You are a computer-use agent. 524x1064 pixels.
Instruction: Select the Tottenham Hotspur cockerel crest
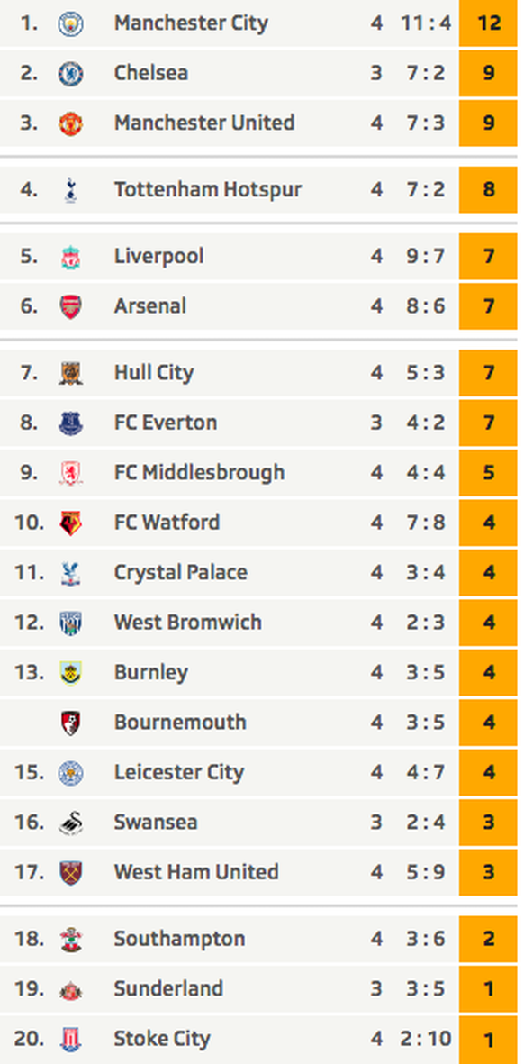pos(70,190)
